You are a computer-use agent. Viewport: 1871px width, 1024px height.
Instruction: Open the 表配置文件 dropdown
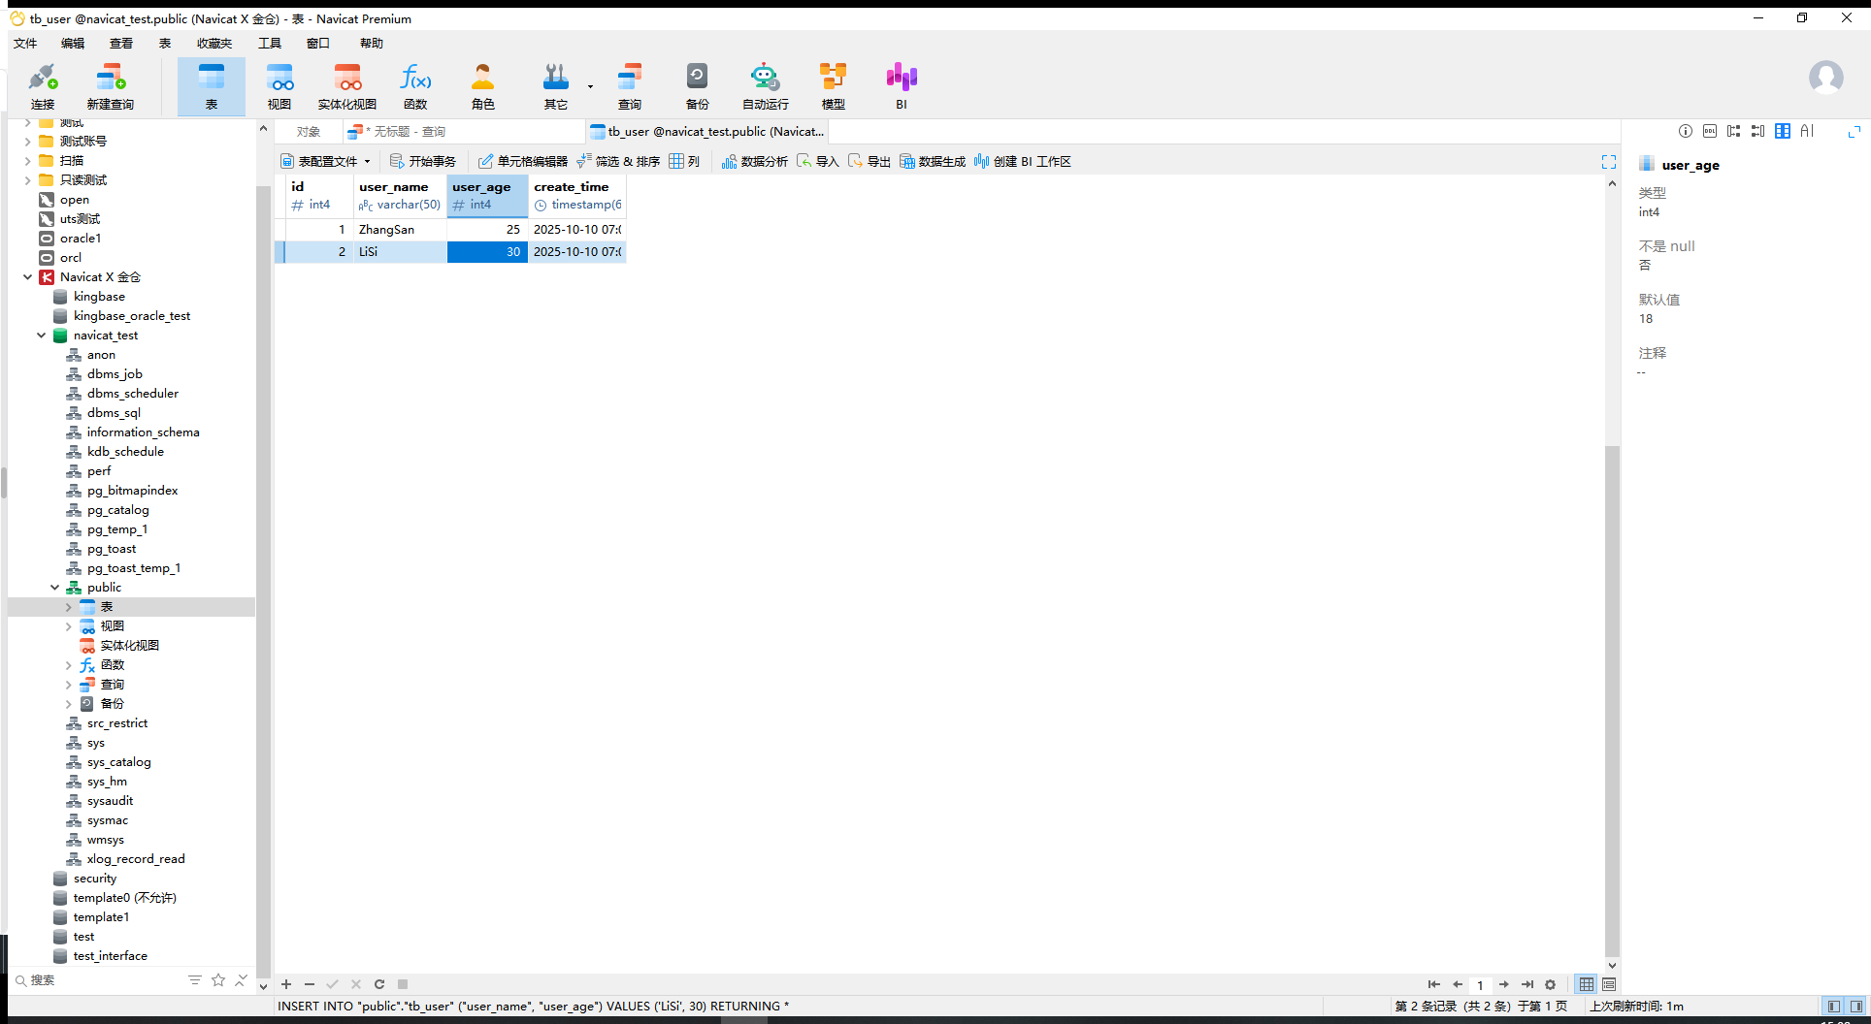click(326, 162)
